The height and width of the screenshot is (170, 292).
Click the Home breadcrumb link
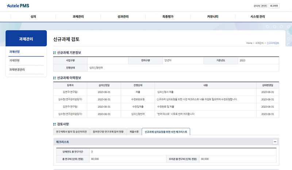tap(249, 43)
